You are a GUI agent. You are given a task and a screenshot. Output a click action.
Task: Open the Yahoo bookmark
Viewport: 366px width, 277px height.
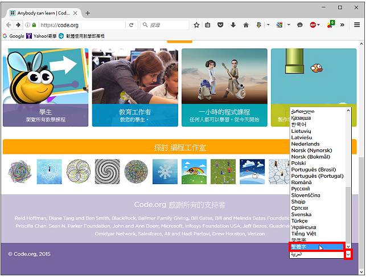pos(42,36)
